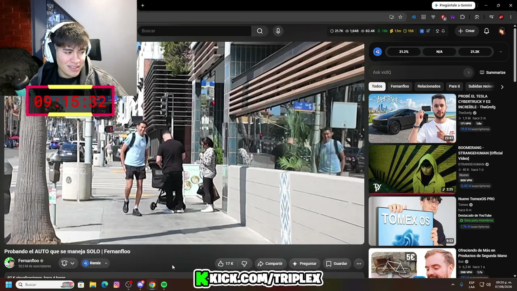Open the Fernanfloo channel name link

click(29, 261)
